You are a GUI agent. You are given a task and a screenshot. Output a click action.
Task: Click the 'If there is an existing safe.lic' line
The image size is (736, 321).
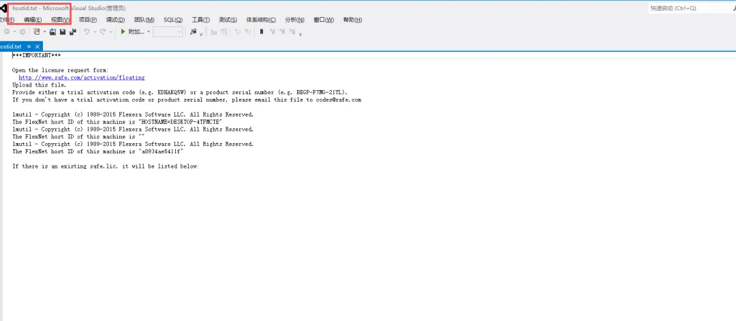click(x=106, y=166)
